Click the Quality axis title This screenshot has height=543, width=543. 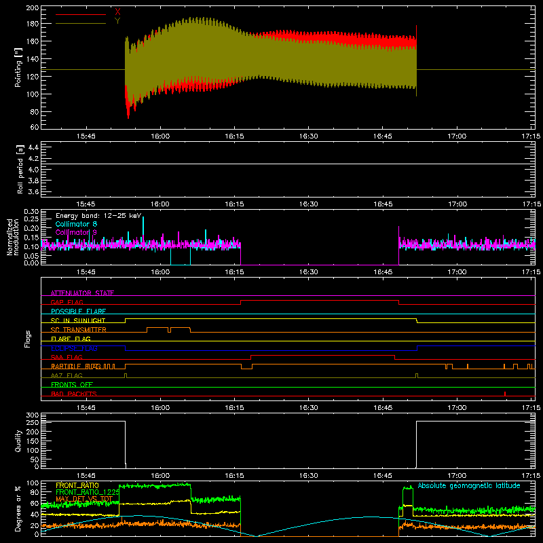18,441
